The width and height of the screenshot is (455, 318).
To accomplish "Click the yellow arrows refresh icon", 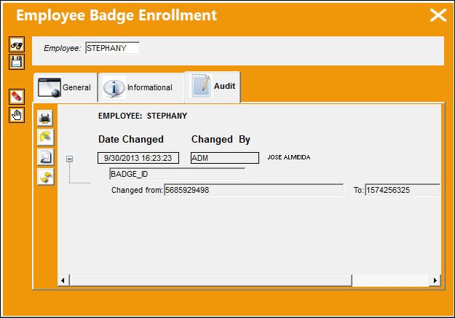I will pos(45,176).
